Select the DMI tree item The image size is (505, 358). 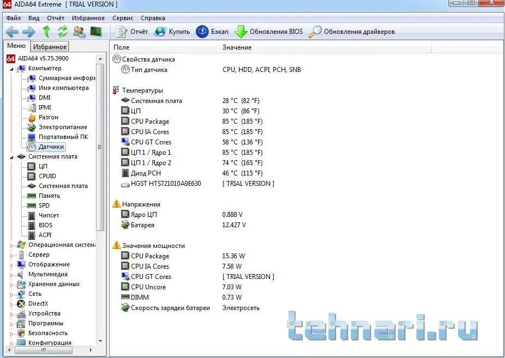pyautogui.click(x=39, y=98)
